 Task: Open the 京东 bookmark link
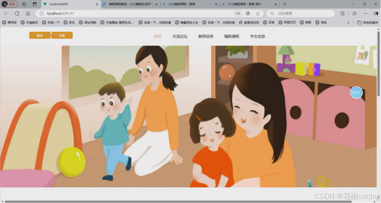[x=70, y=22]
